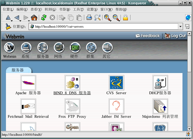
Task: Expand the Forward arrow history dropdown
Action: pyautogui.click(x=29, y=21)
